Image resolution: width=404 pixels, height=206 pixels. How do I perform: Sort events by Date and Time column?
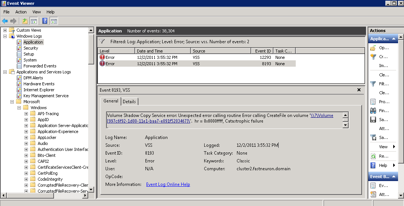tap(163, 51)
